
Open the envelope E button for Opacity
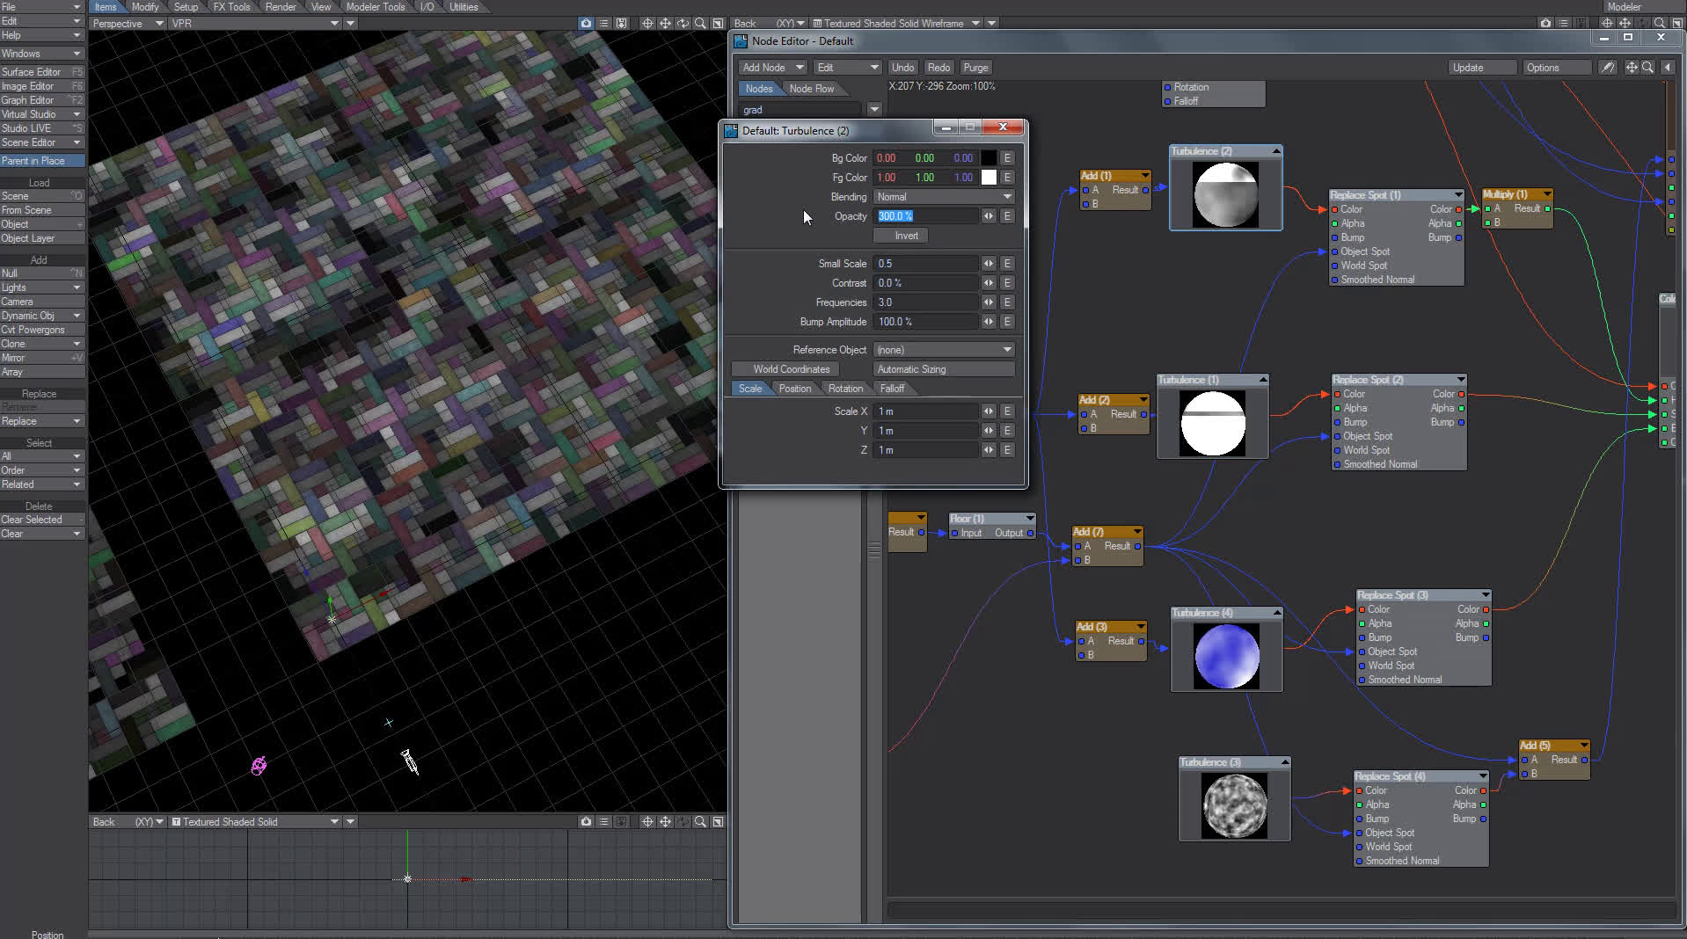click(x=1007, y=216)
